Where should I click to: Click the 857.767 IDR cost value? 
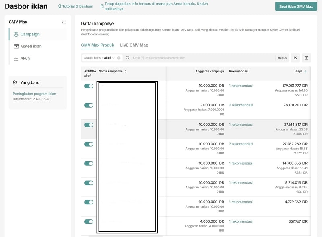click(298, 221)
